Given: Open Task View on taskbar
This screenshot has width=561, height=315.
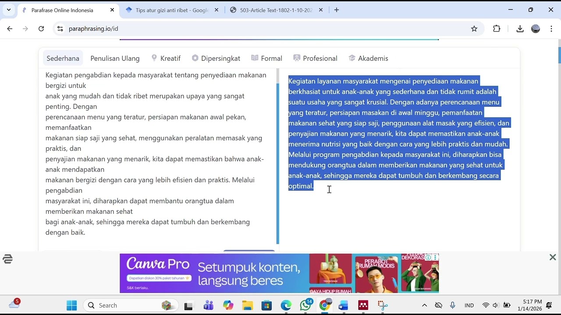Looking at the screenshot, I should click(188, 305).
